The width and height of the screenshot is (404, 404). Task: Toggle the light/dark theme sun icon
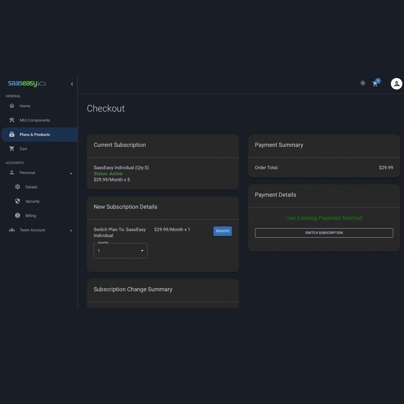[363, 83]
